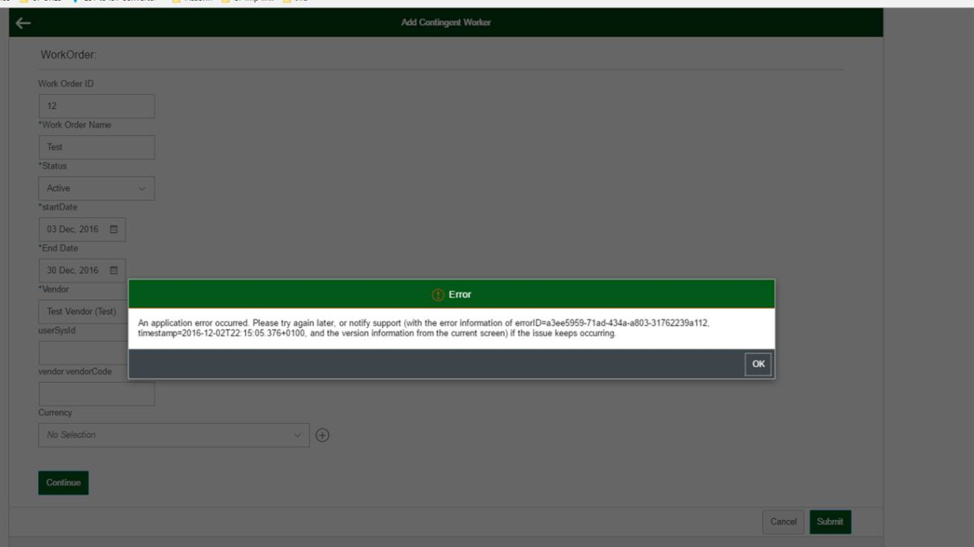This screenshot has height=547, width=974.
Task: Open the End Date calendar picker icon
Action: [x=113, y=270]
